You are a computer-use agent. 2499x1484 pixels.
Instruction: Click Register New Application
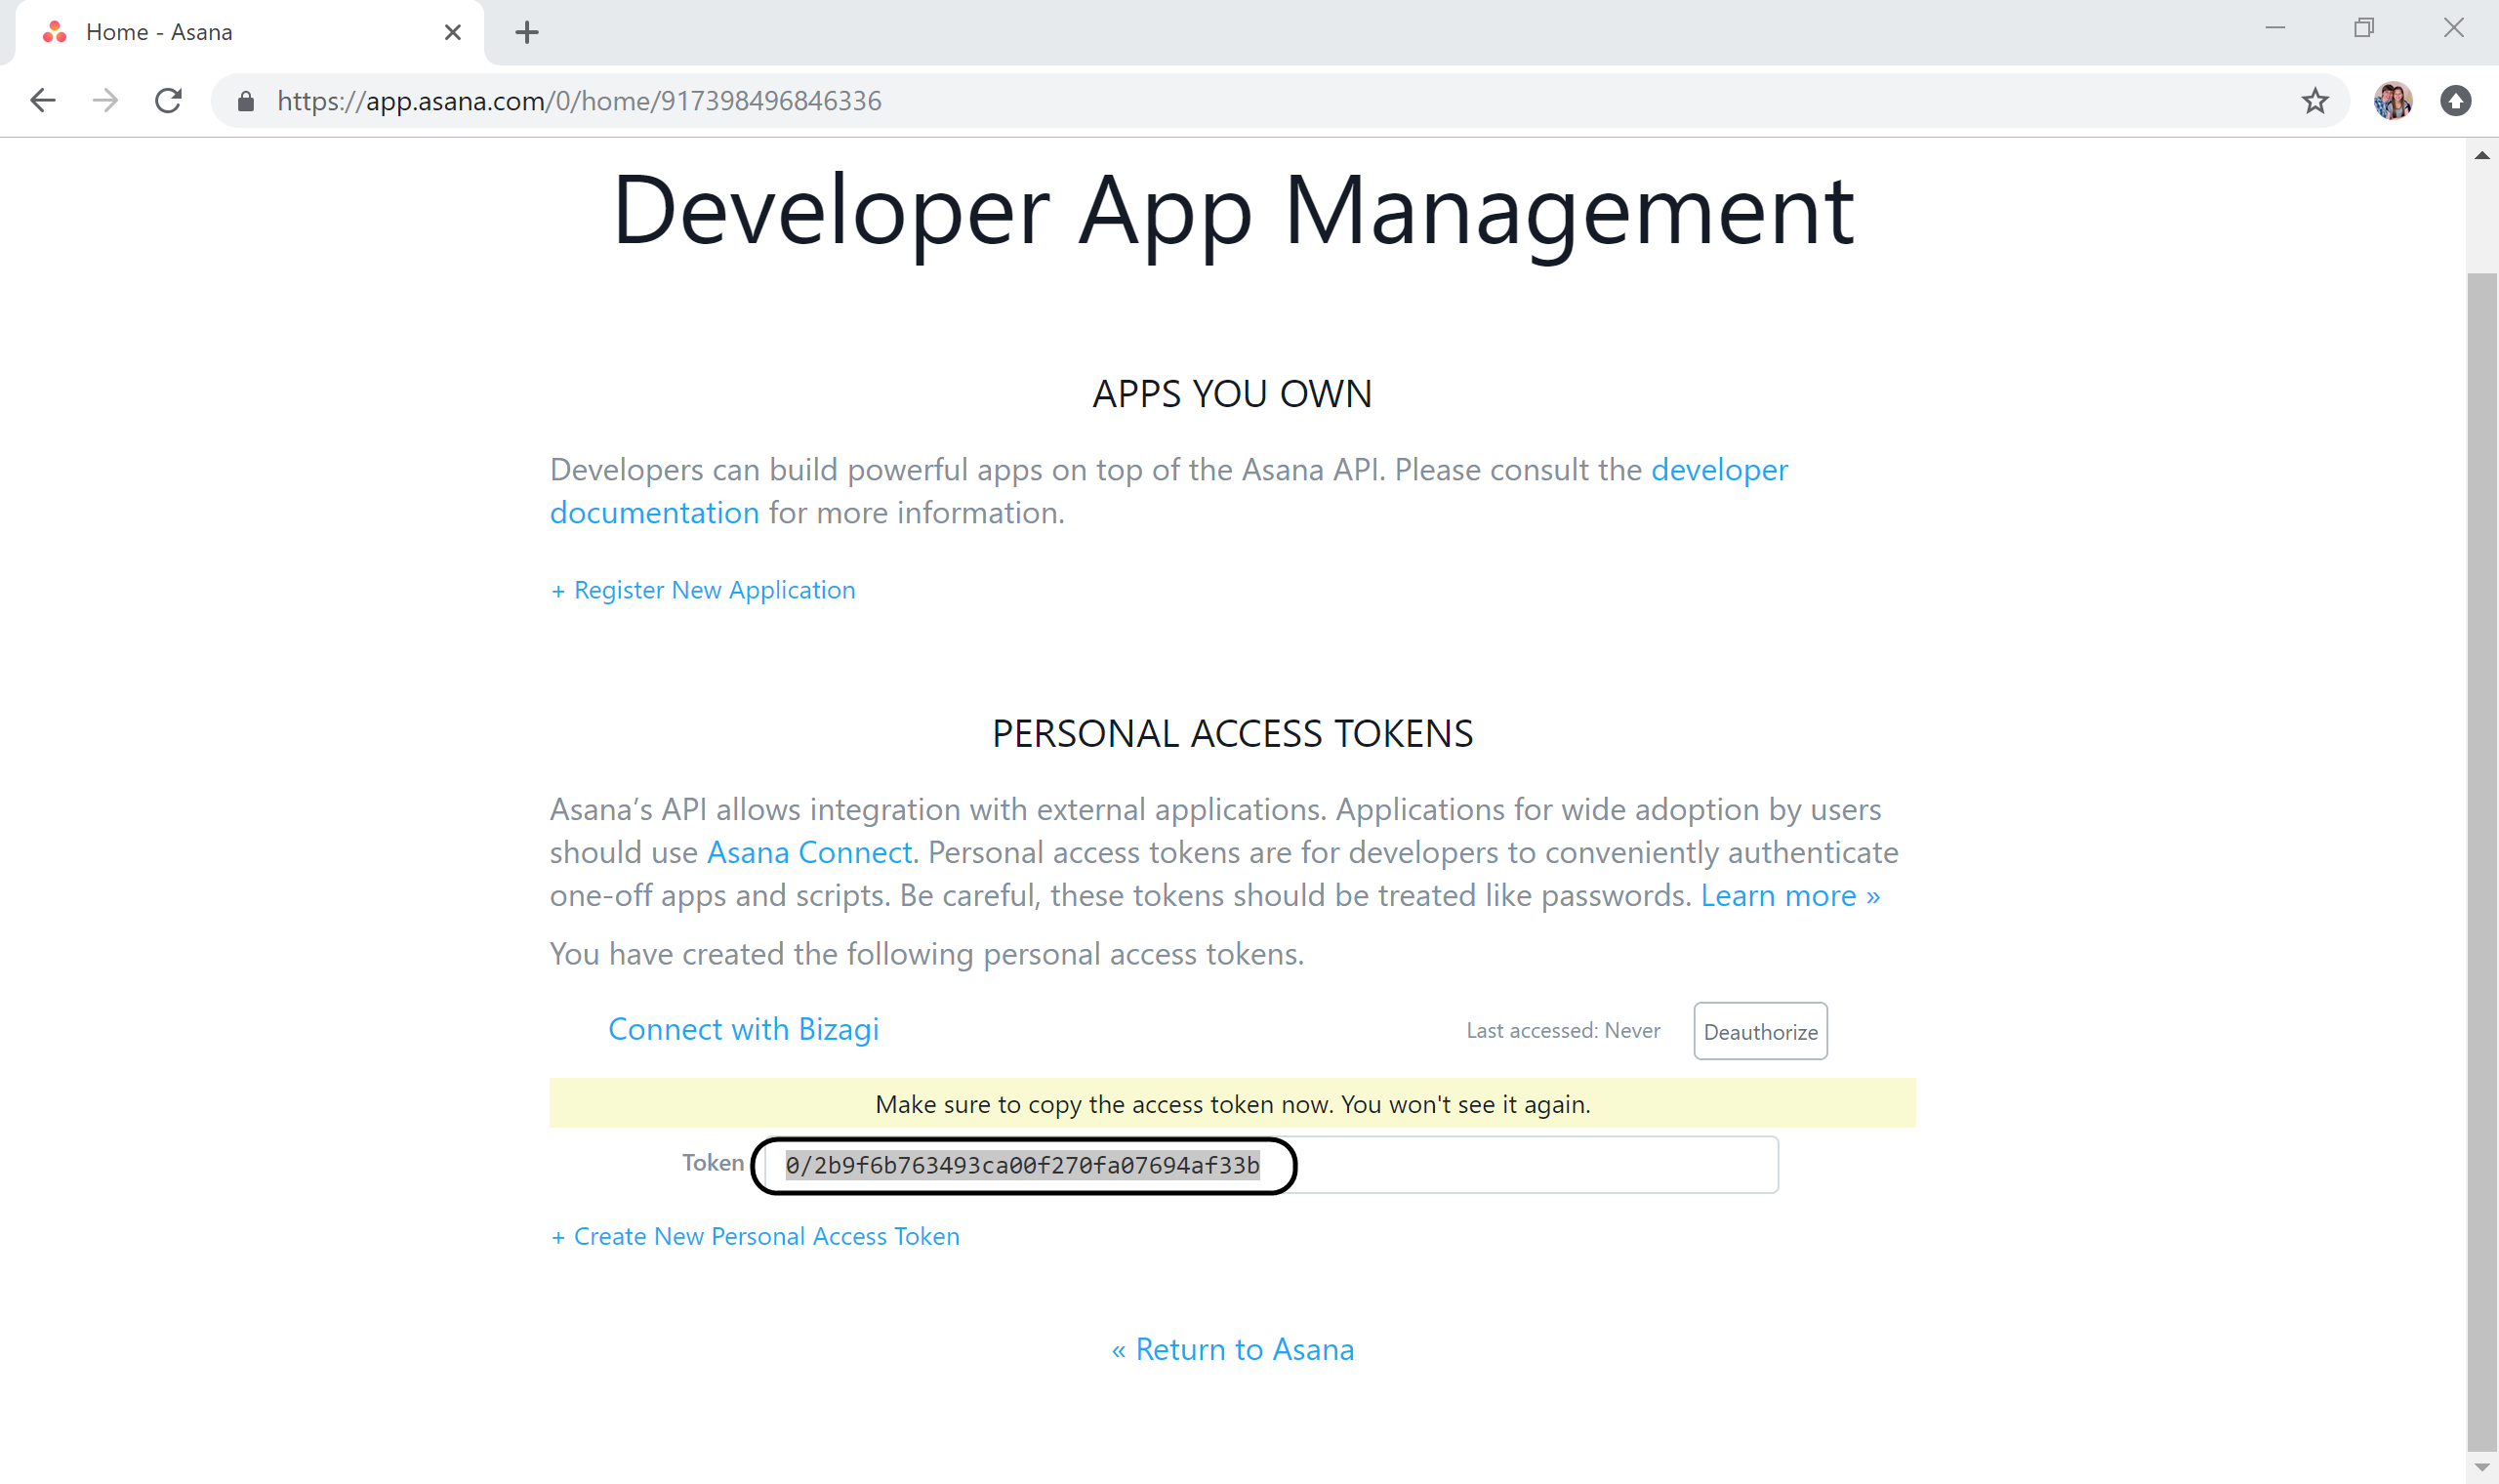pyautogui.click(x=703, y=590)
